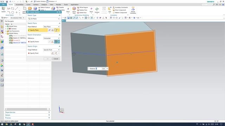
Task: Click the Pattern Component tool
Action: [x=120, y=13]
